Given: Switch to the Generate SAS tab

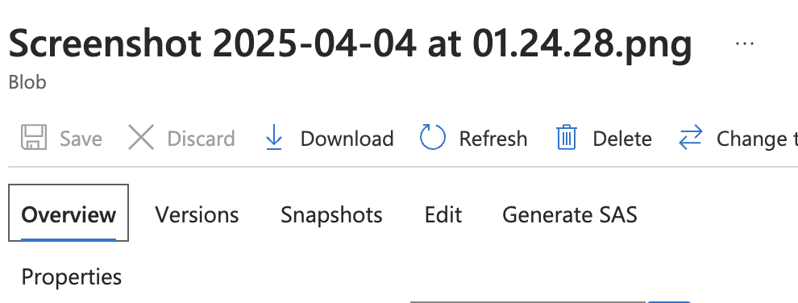Looking at the screenshot, I should click(x=570, y=215).
